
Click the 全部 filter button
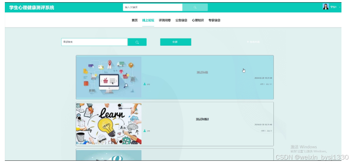pyautogui.click(x=176, y=42)
